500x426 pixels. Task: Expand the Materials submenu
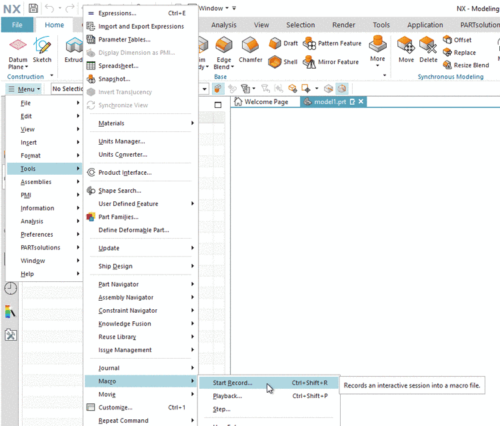[141, 123]
